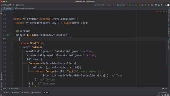Open the Dart Analysis tab

point(36,93)
